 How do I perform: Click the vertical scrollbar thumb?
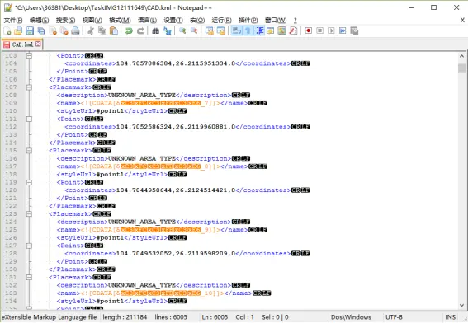[x=461, y=68]
